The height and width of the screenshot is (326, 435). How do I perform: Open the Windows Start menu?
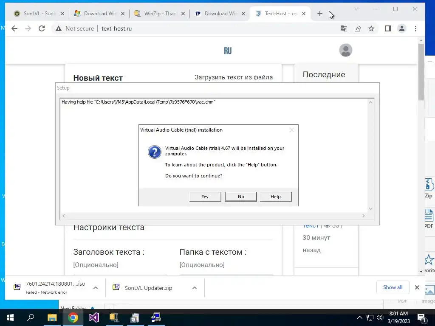(10, 318)
